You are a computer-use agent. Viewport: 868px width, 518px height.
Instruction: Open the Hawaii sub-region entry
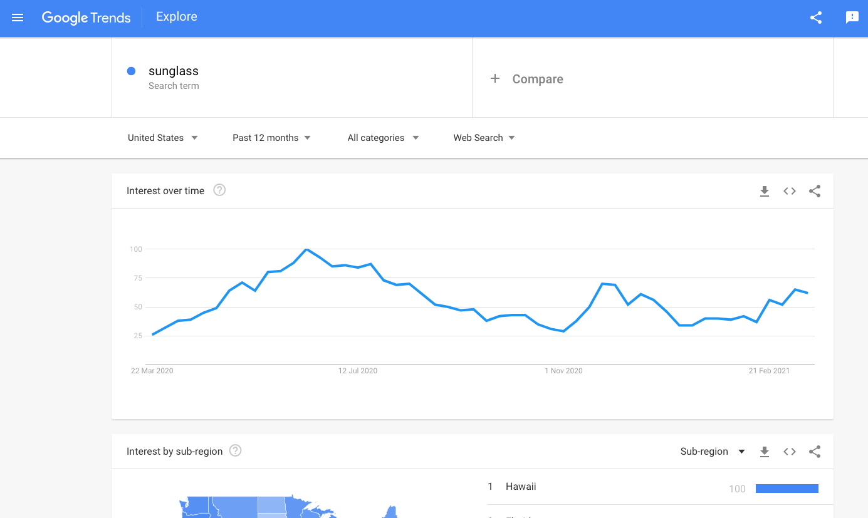click(520, 486)
